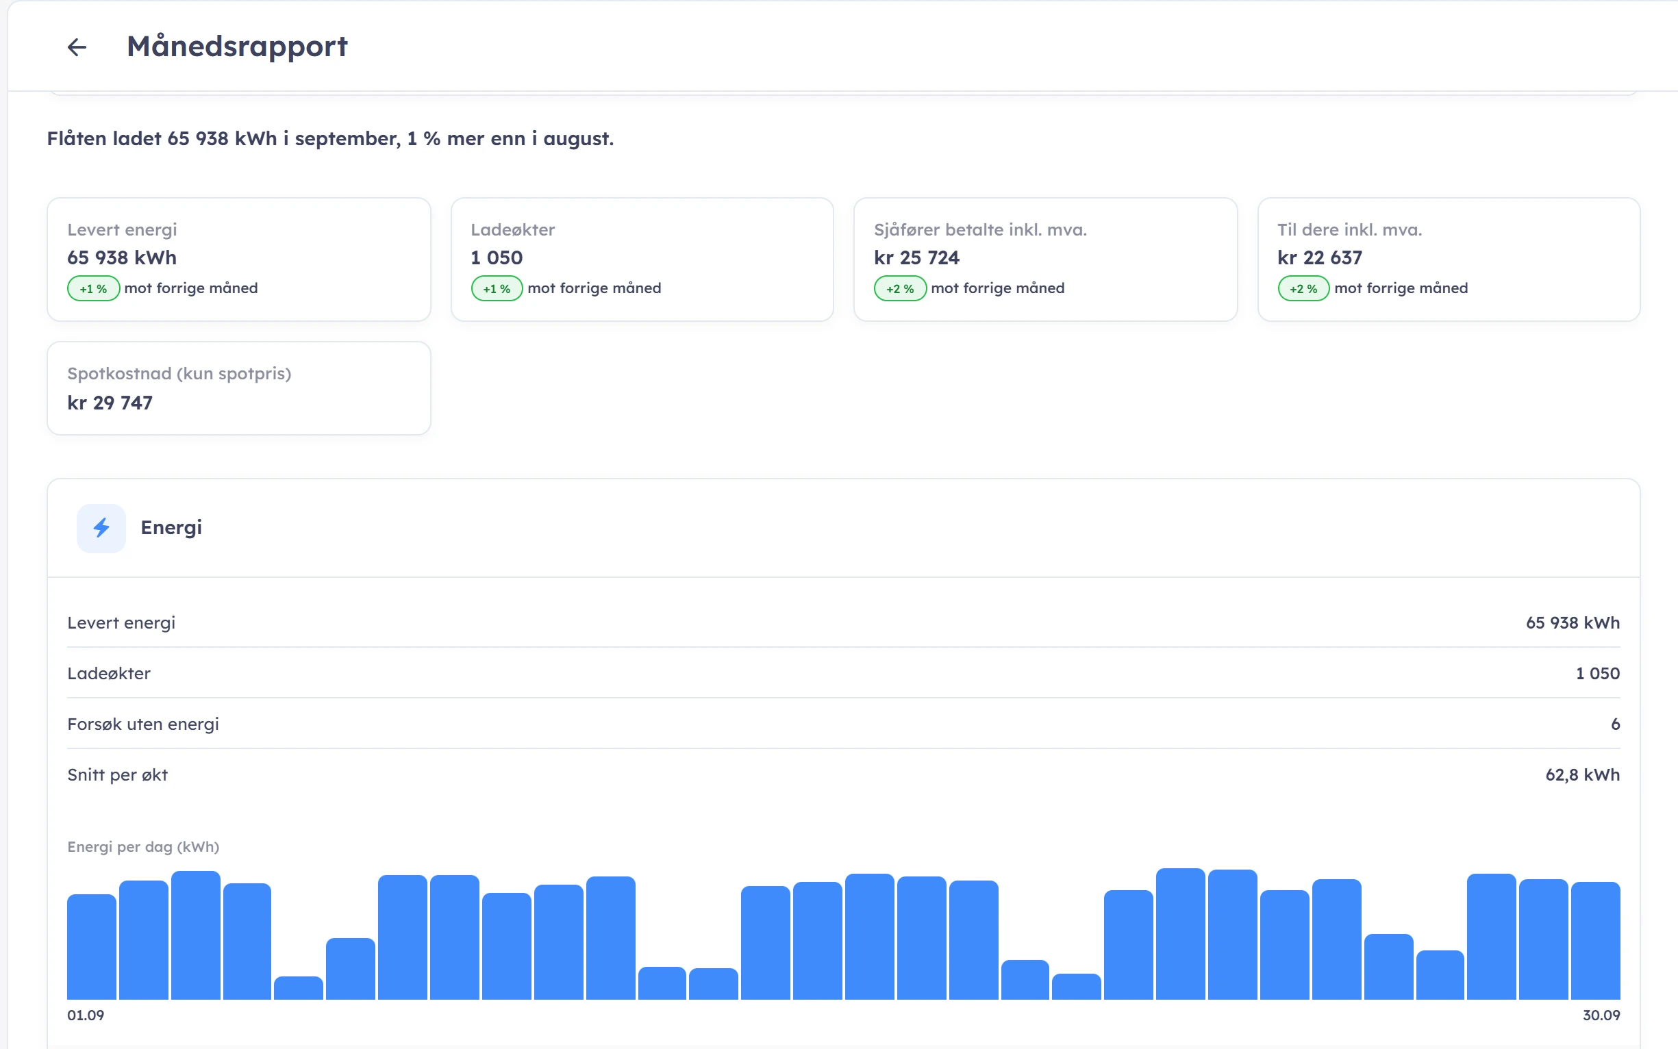Click the Forsøk uten energi row label
Screen dimensions: 1678x1049
click(x=143, y=724)
